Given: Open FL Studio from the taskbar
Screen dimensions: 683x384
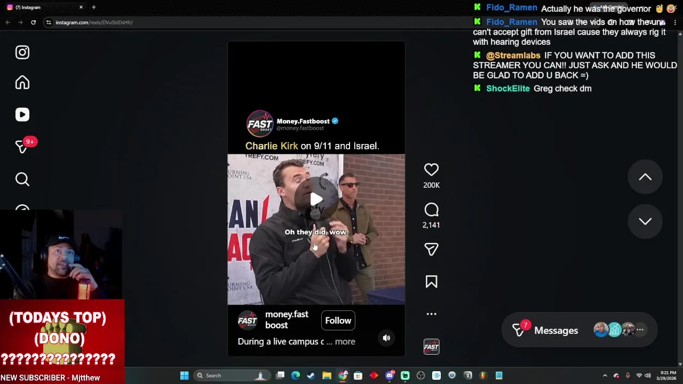Looking at the screenshot, I should [483, 375].
